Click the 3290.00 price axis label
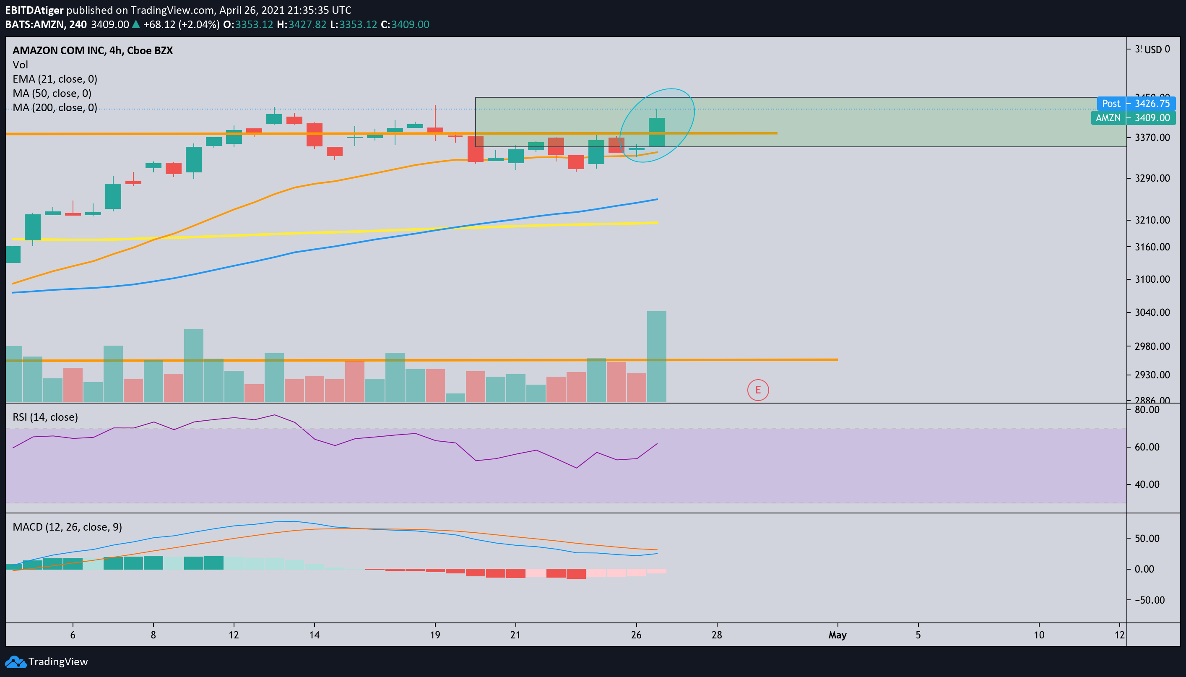Viewport: 1186px width, 677px height. coord(1152,178)
